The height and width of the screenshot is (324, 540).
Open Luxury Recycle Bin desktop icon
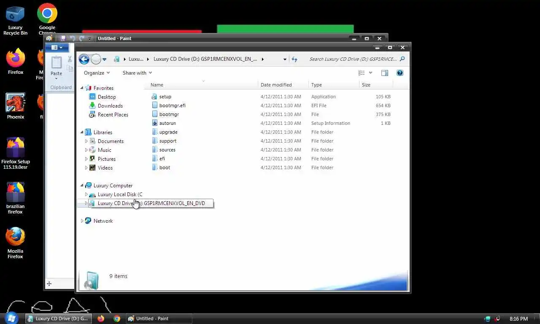pos(15,21)
